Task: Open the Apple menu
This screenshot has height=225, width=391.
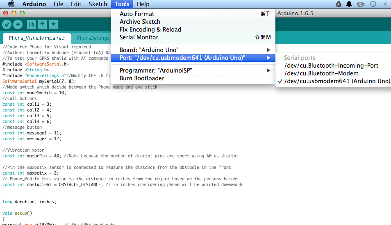Action: tap(11, 4)
